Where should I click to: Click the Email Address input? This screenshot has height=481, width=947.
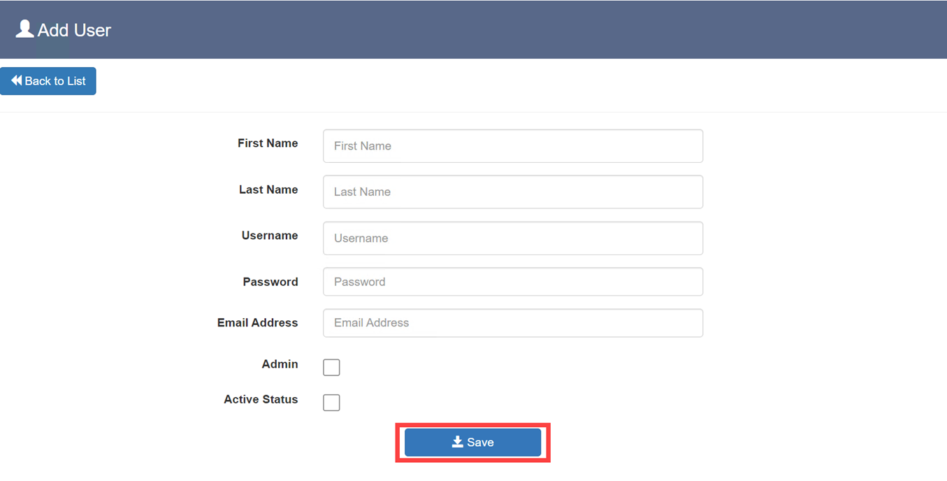click(512, 322)
